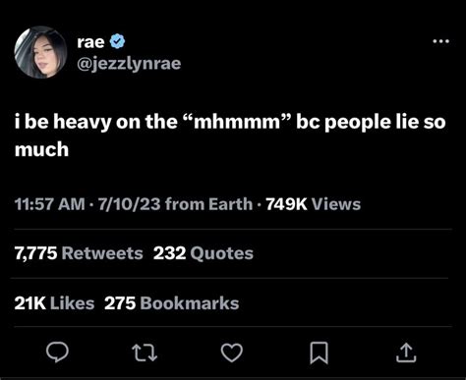Show the 7,775 Retweets list
Image resolution: width=466 pixels, height=380 pixels.
[79, 253]
